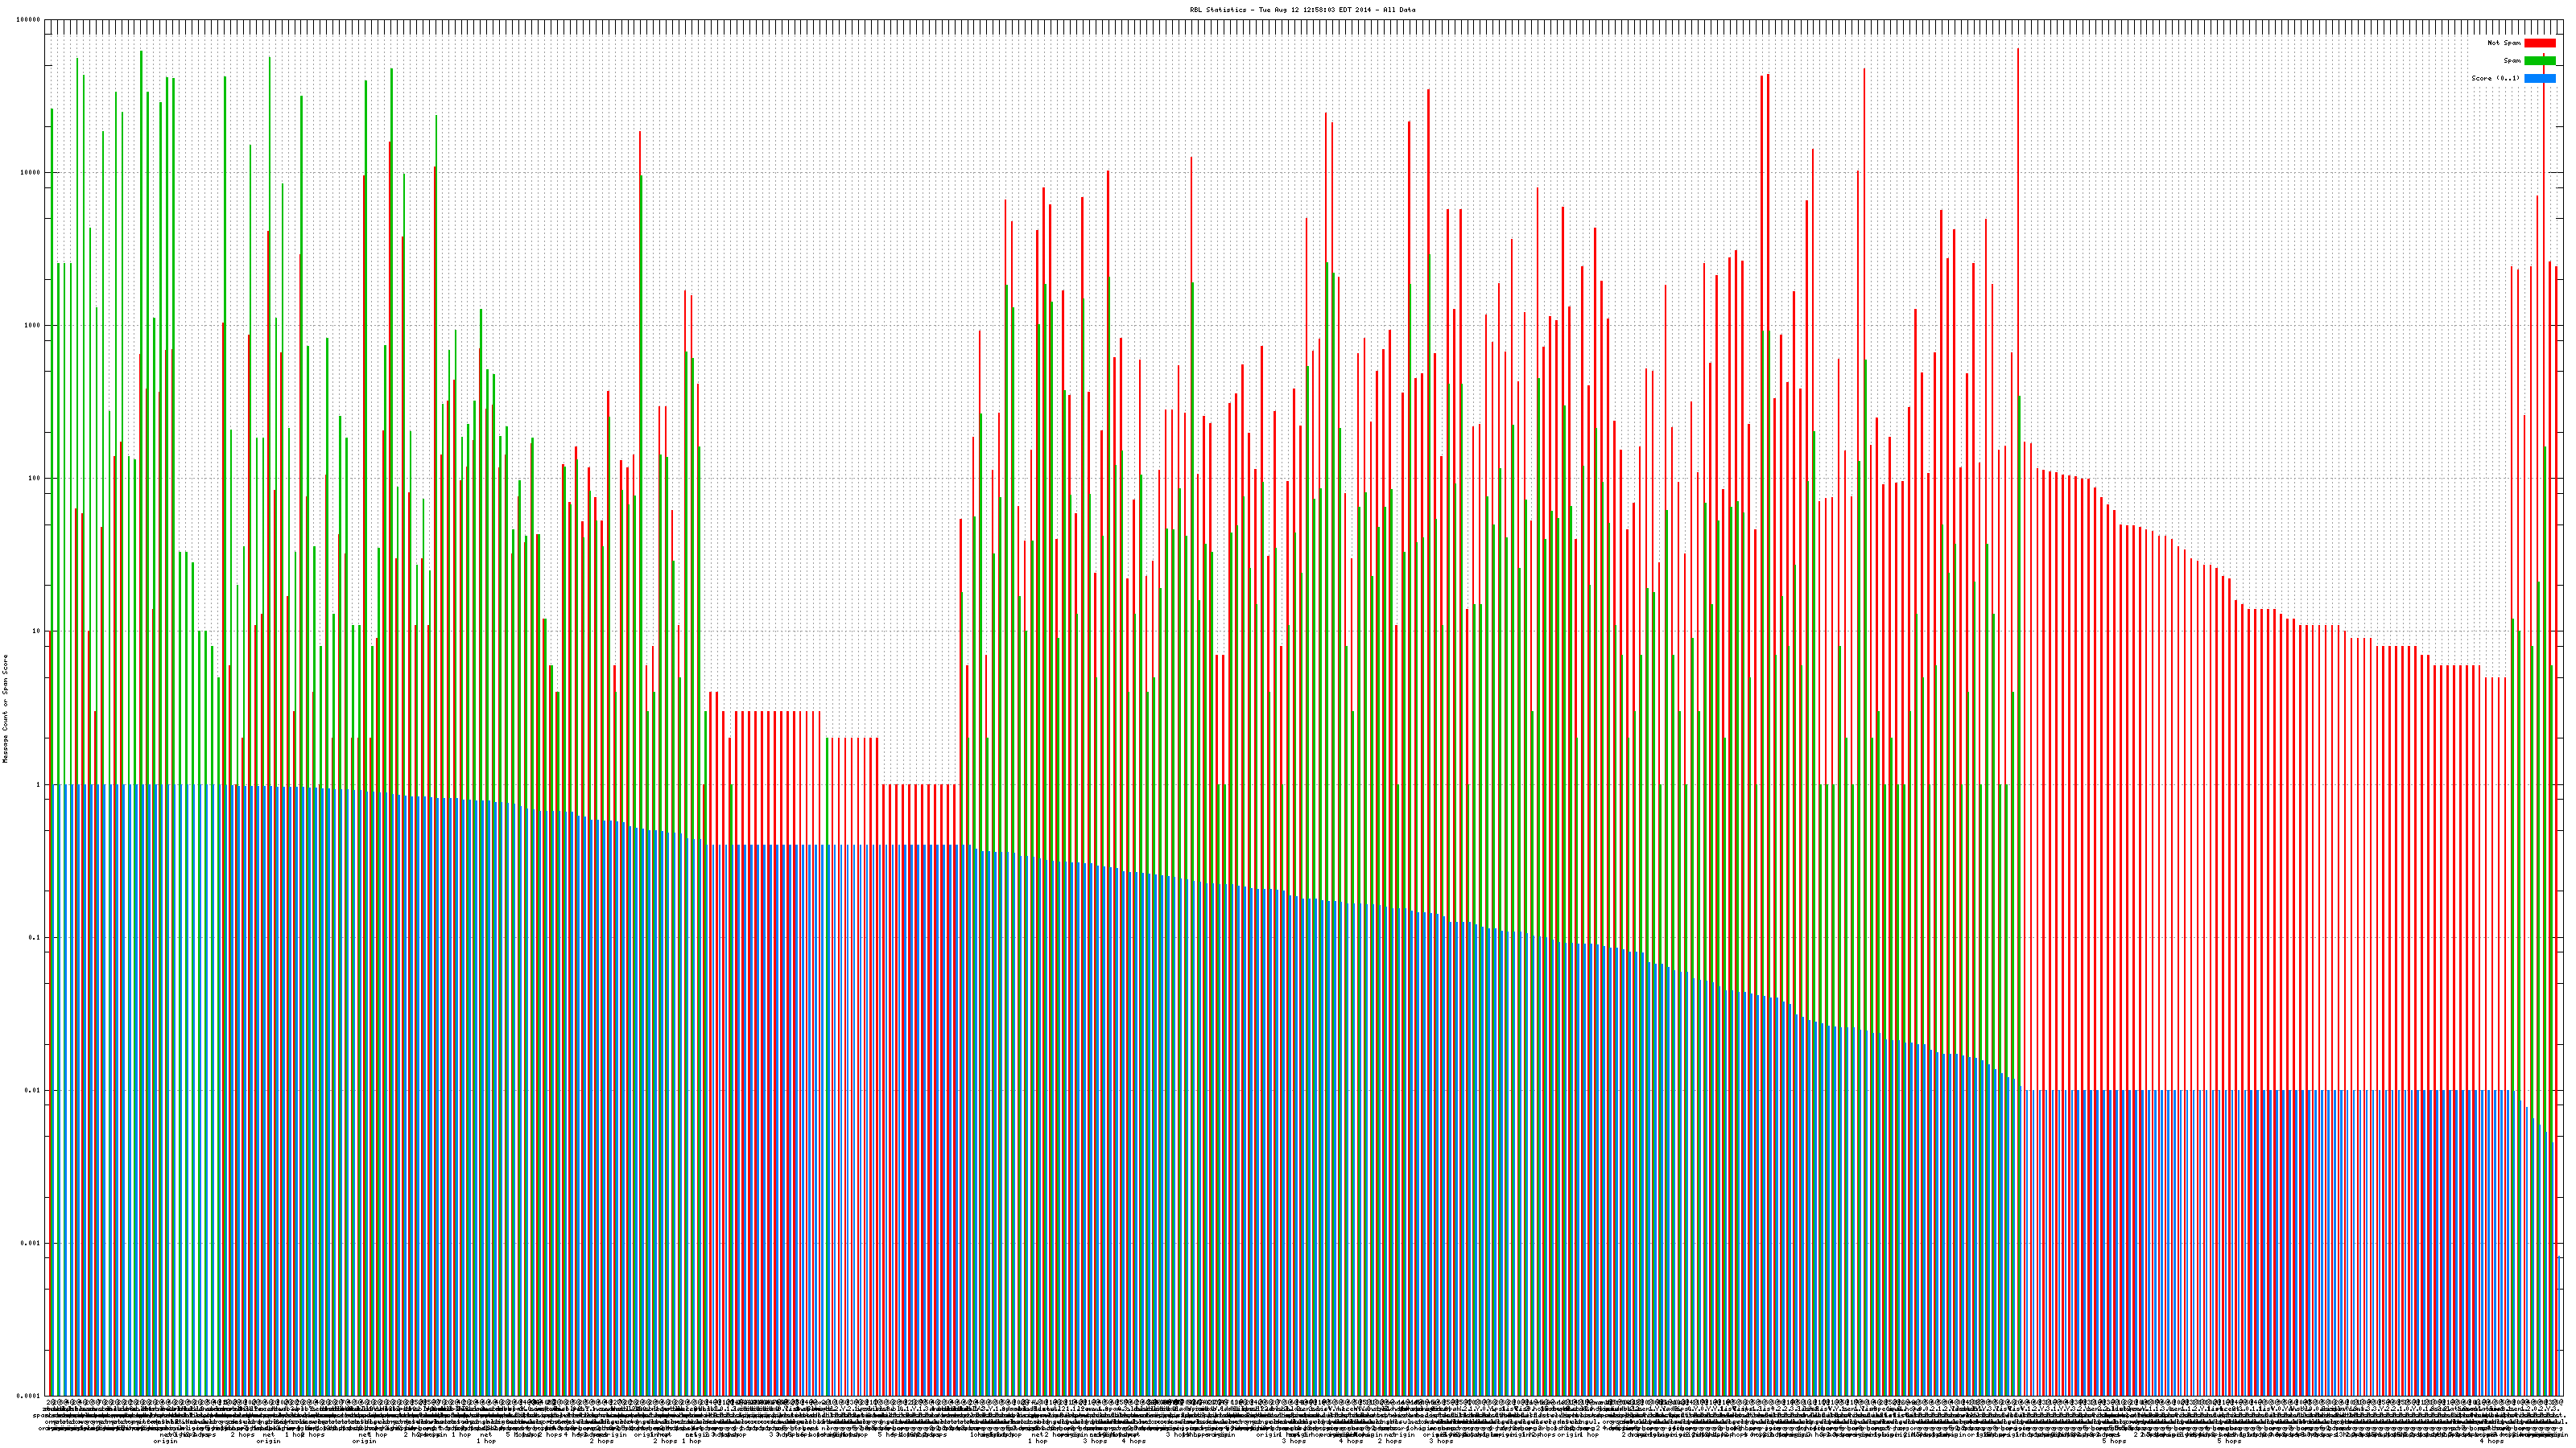The width and height of the screenshot is (2576, 1448).
Task: Click the 10 y-axis tick label
Action: point(37,631)
